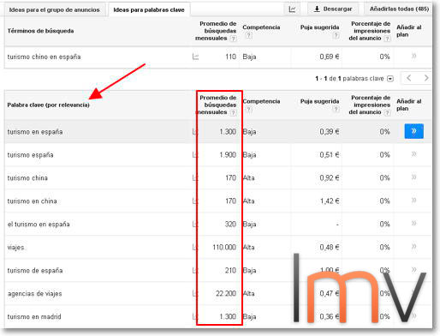Select the turismo de españa keyword
This screenshot has width=440, height=336.
35,271
